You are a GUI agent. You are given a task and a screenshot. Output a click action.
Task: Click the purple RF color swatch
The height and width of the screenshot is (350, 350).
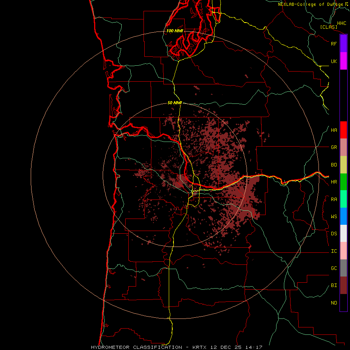pos(343,44)
